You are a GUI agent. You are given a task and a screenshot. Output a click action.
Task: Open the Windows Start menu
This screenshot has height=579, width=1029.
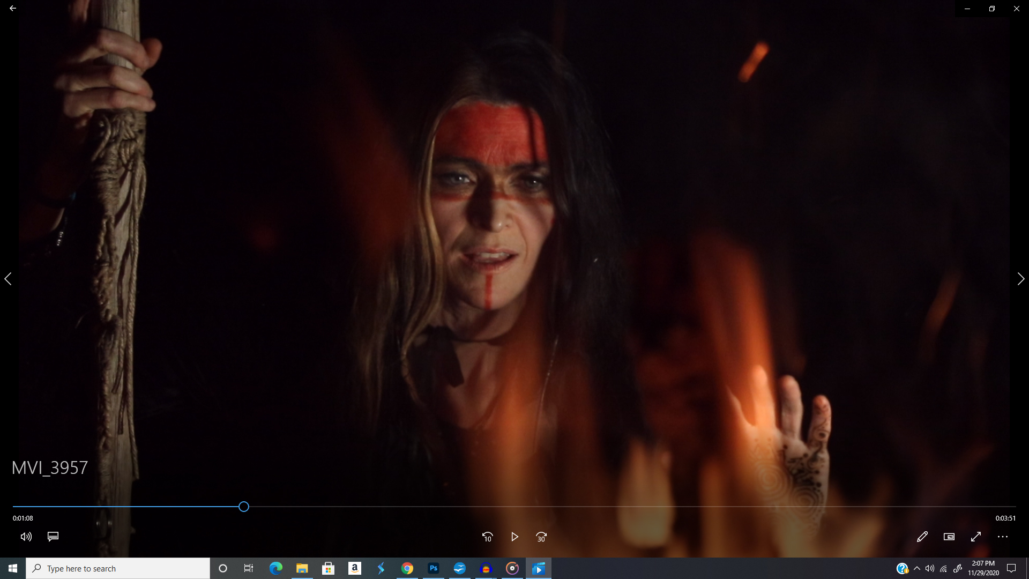pos(13,568)
